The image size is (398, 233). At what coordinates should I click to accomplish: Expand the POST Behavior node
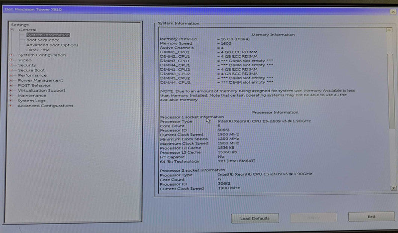pyautogui.click(x=11, y=85)
